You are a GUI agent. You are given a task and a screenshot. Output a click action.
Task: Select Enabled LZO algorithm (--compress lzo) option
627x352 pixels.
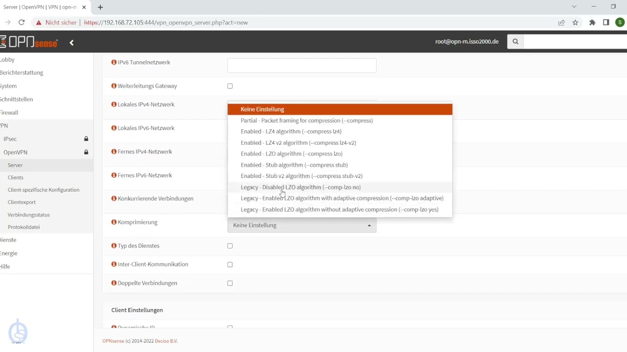tap(340, 154)
